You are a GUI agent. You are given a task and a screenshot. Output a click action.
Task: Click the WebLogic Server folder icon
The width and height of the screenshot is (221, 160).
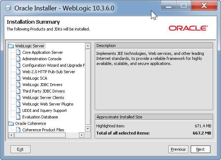click(11, 46)
